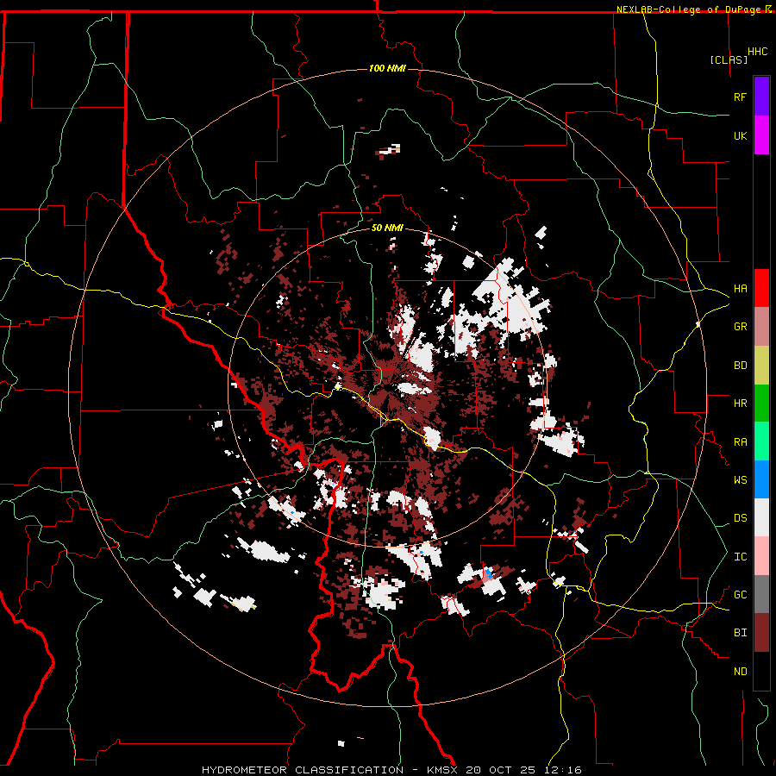Click the HR green legend block
776x776 pixels.
[761, 404]
